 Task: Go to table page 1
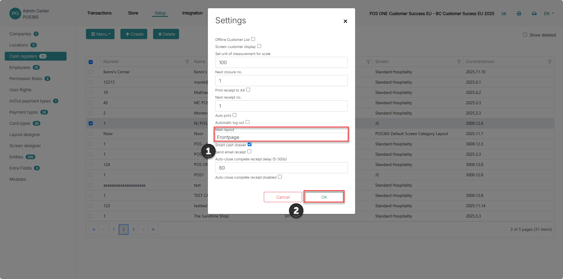point(114,229)
